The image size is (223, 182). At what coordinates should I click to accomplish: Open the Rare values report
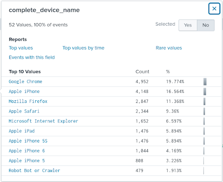(x=169, y=48)
